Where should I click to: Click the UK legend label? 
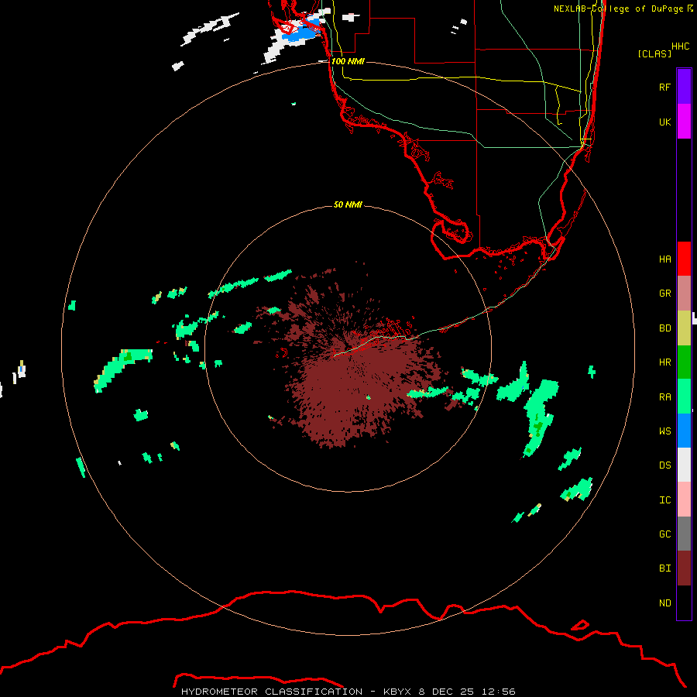664,122
